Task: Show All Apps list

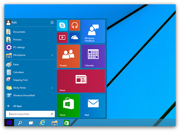Action: (30, 106)
